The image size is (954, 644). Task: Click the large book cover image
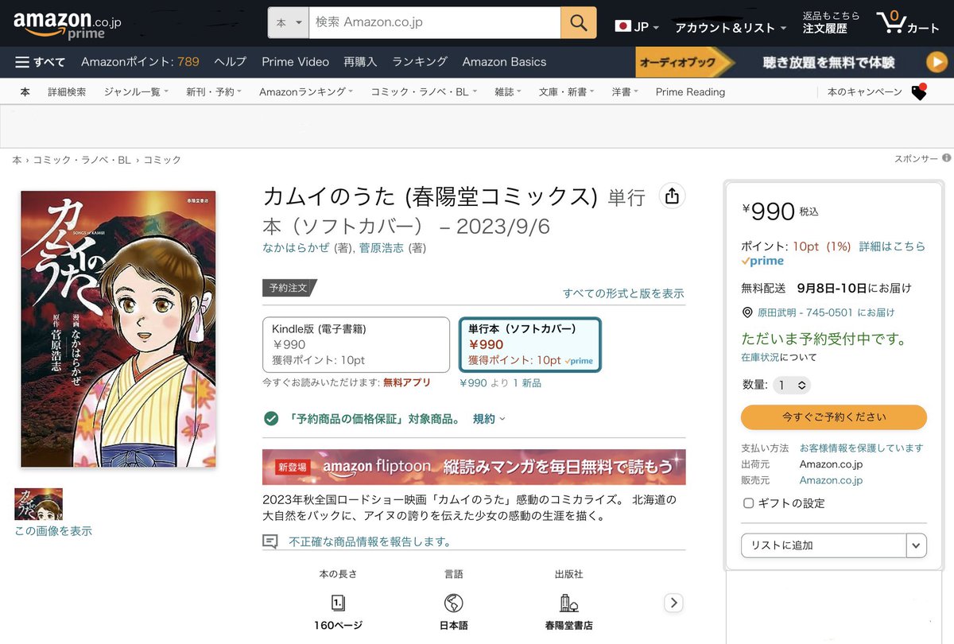118,329
